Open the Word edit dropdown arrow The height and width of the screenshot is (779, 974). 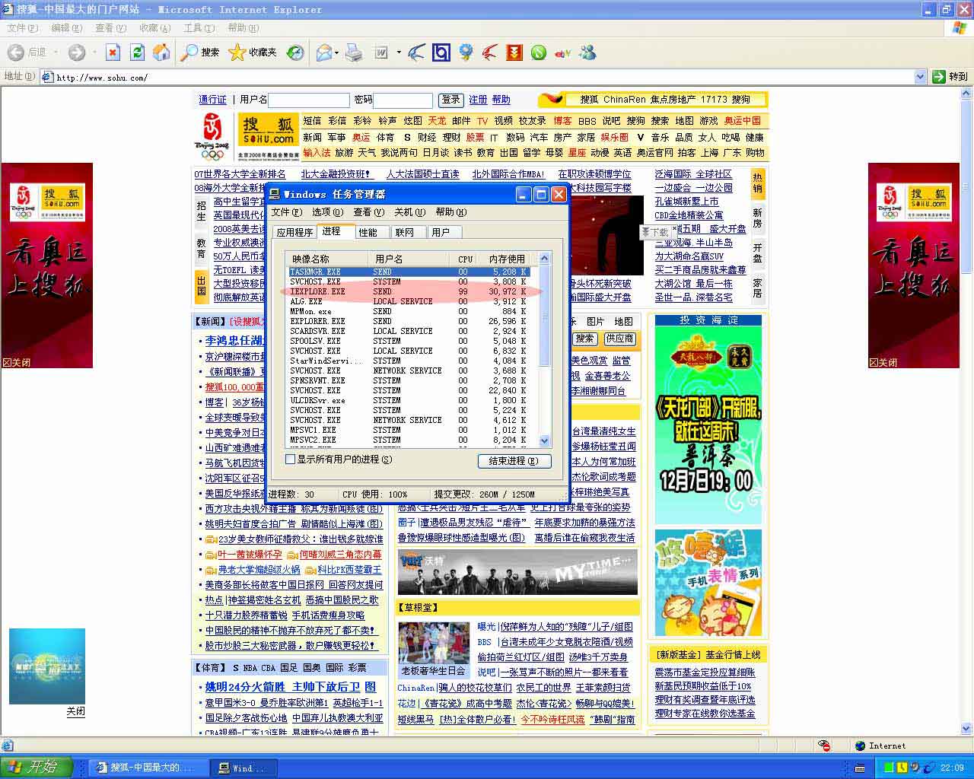pos(399,52)
